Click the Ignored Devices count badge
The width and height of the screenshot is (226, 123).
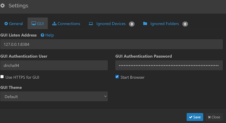point(132,24)
